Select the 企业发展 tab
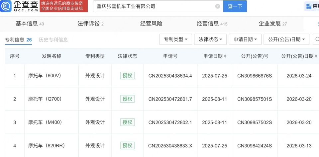 point(272,24)
